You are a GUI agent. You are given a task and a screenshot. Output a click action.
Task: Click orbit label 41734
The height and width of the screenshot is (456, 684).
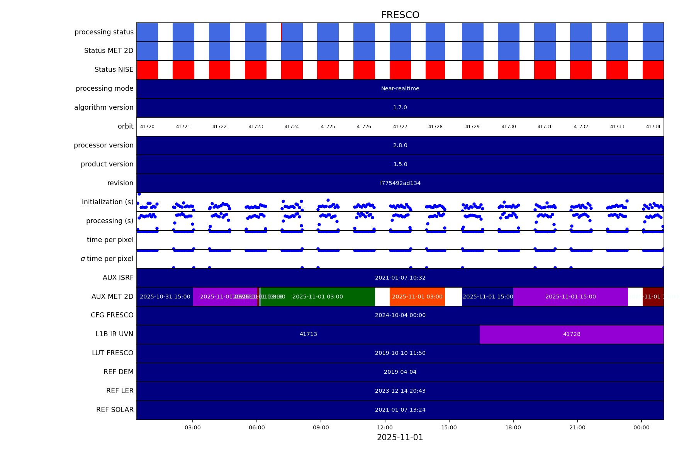point(653,127)
